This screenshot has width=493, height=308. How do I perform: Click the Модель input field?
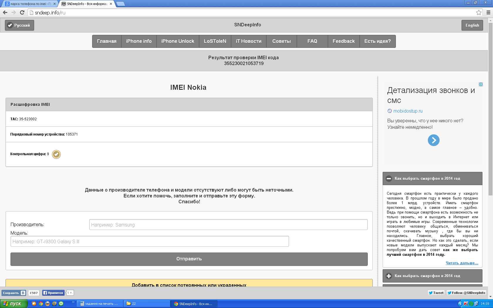(150, 241)
